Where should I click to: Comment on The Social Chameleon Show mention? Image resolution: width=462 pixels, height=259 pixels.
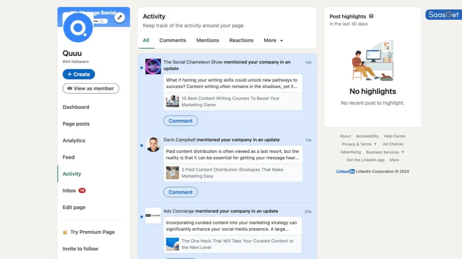(180, 121)
